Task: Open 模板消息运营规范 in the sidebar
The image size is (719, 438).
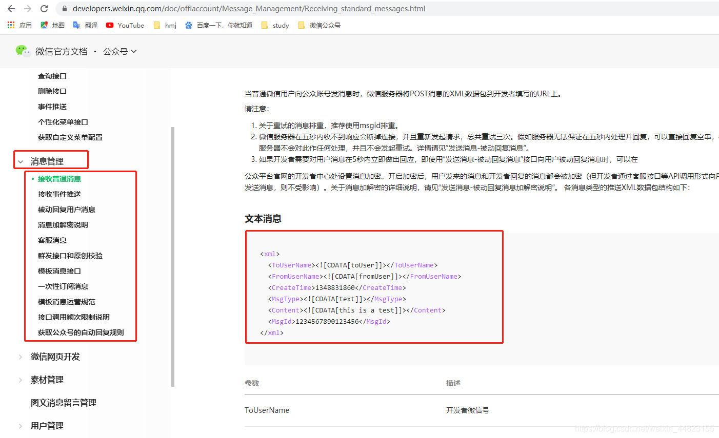Action: (x=67, y=302)
